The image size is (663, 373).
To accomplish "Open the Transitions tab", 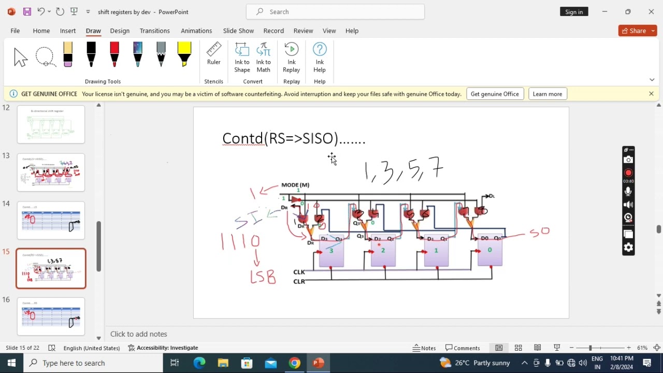I will pyautogui.click(x=155, y=31).
